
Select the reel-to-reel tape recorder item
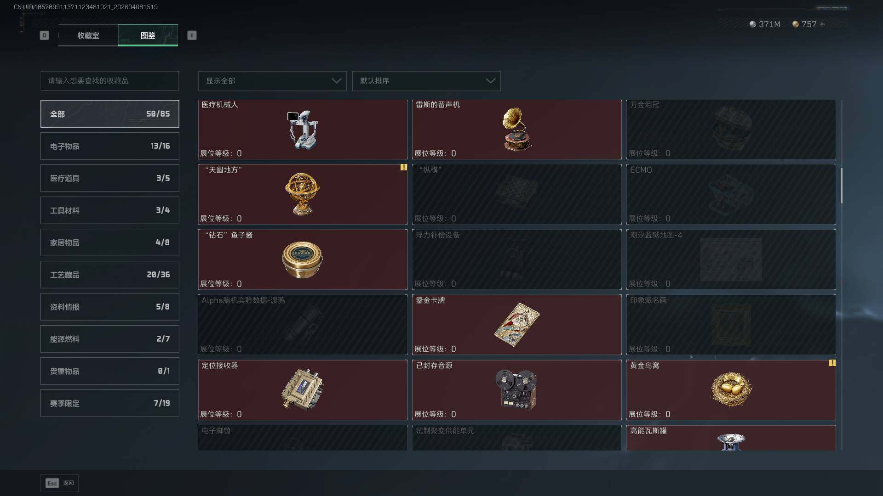516,389
